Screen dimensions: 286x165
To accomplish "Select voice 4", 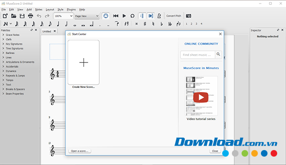I will click(202, 24).
